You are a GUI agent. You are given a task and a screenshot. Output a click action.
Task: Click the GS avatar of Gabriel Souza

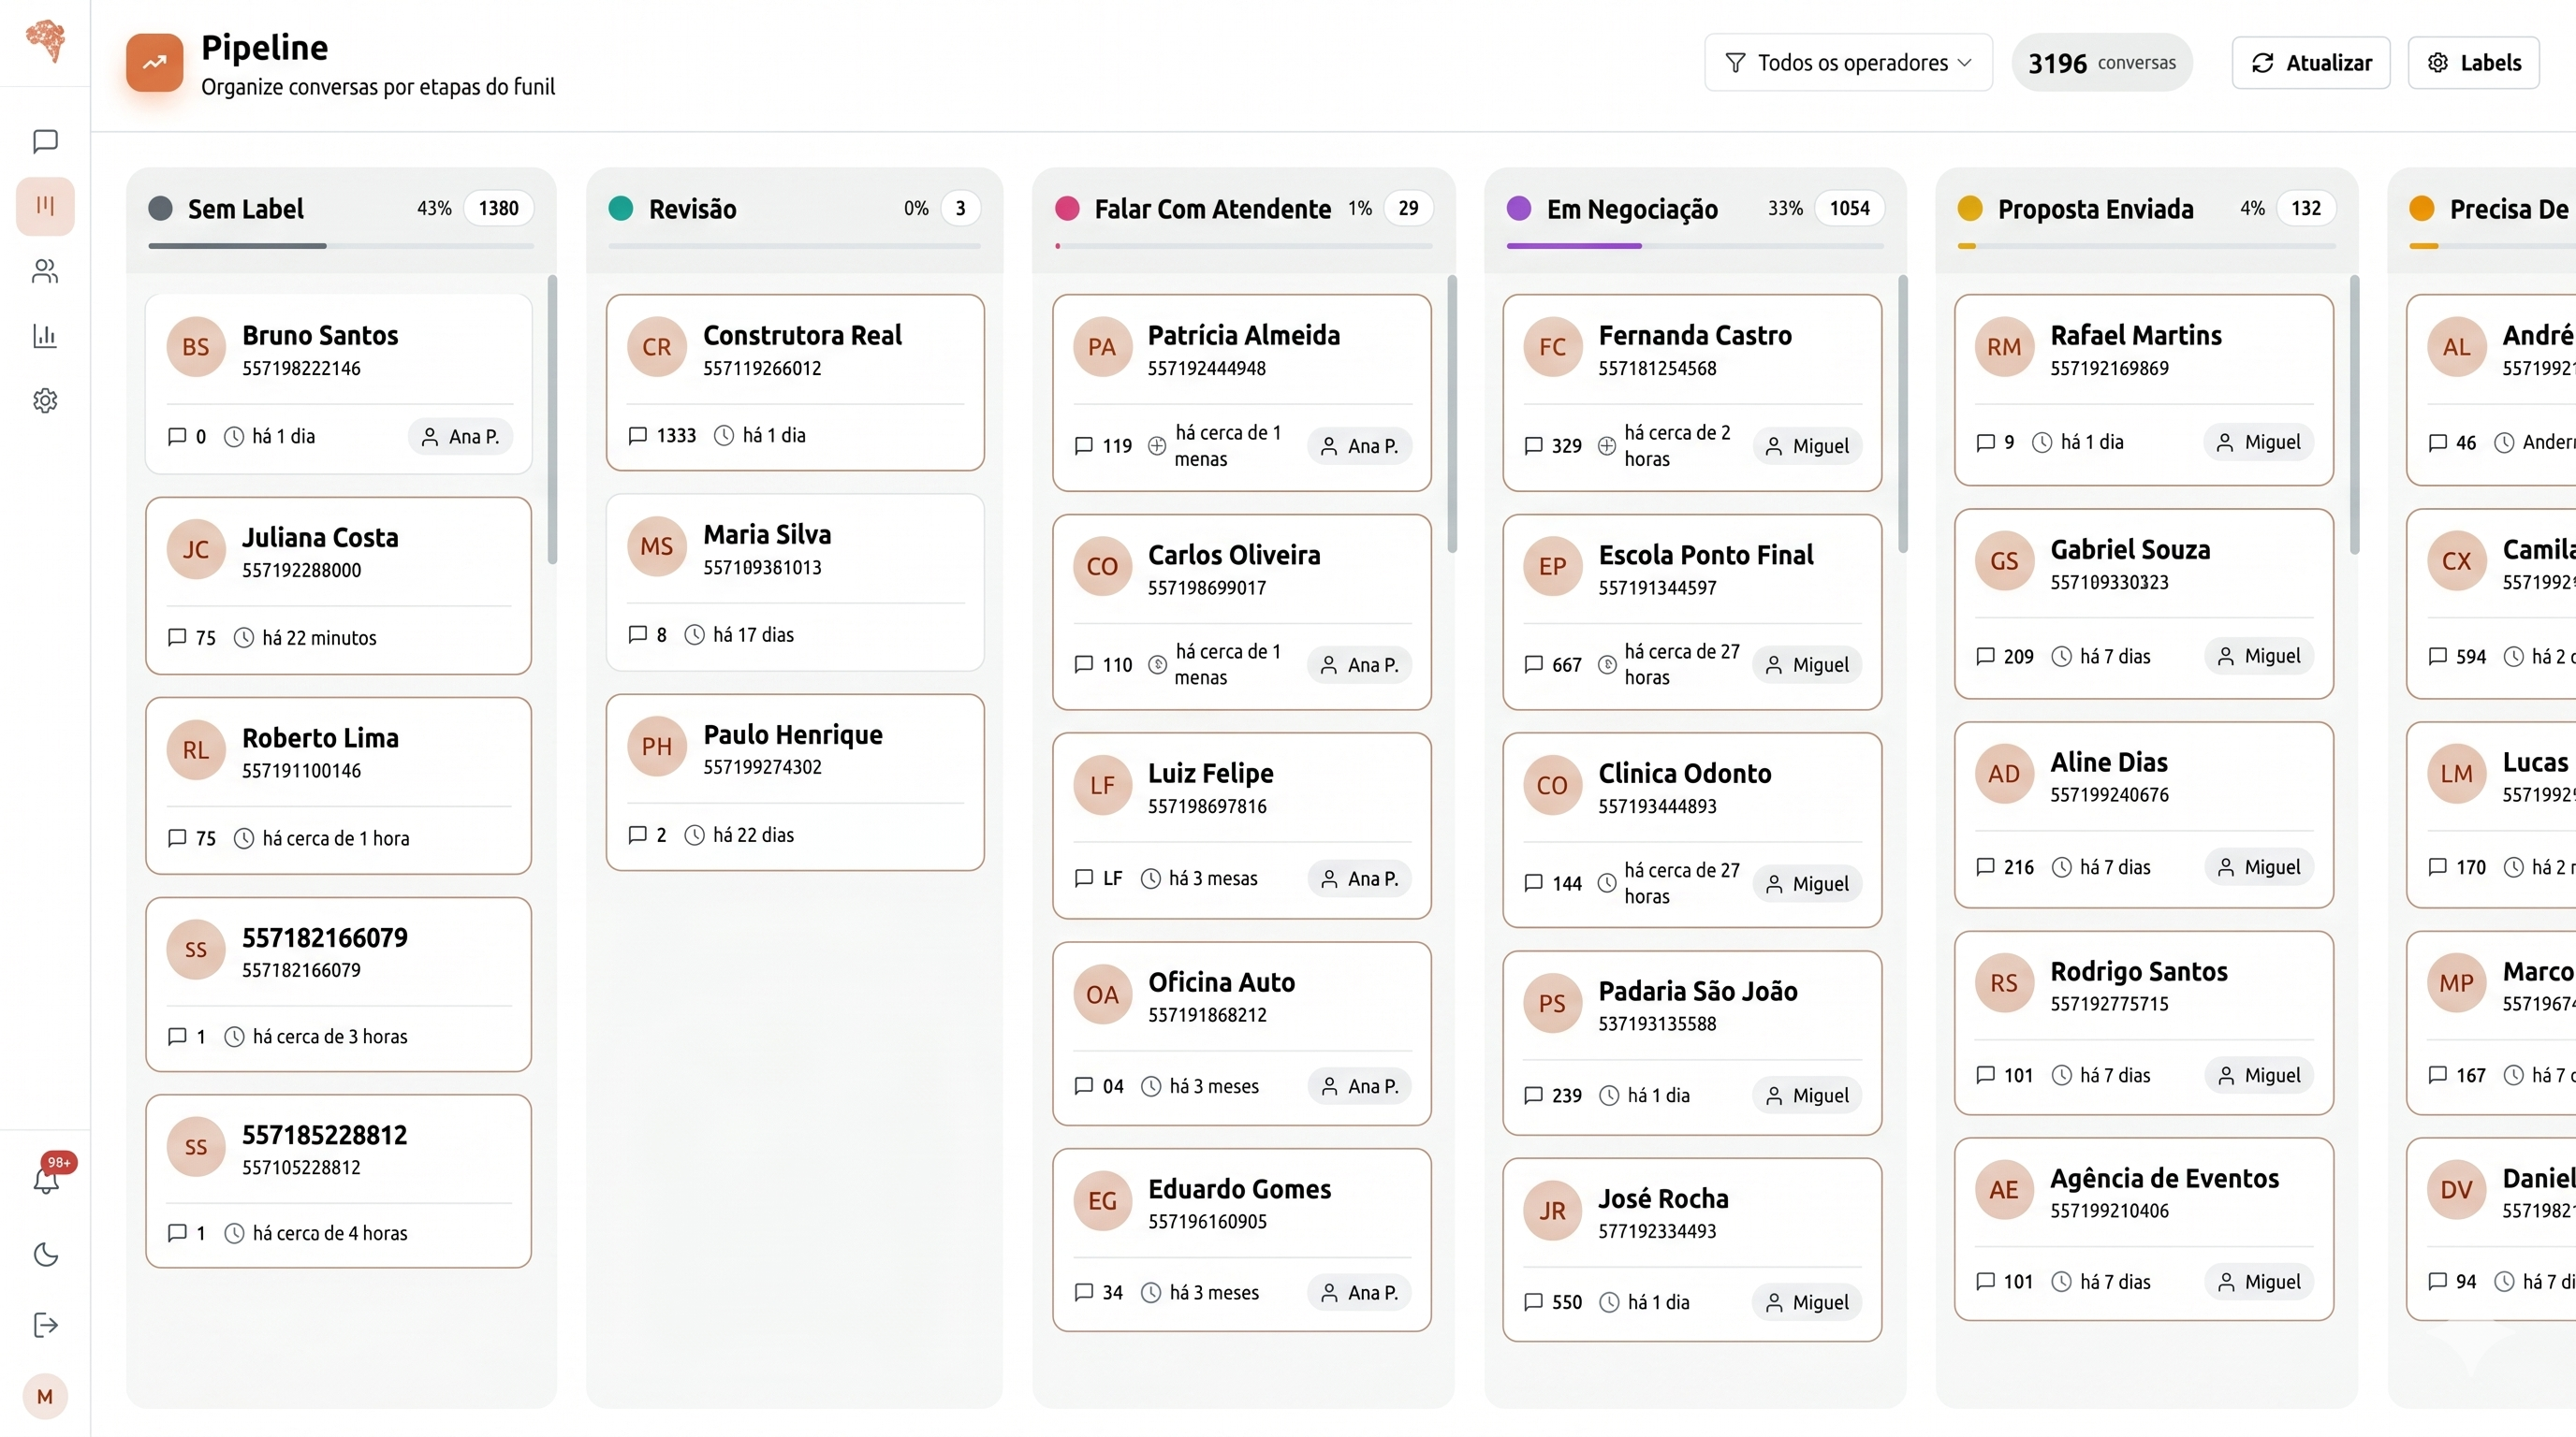(x=2004, y=560)
